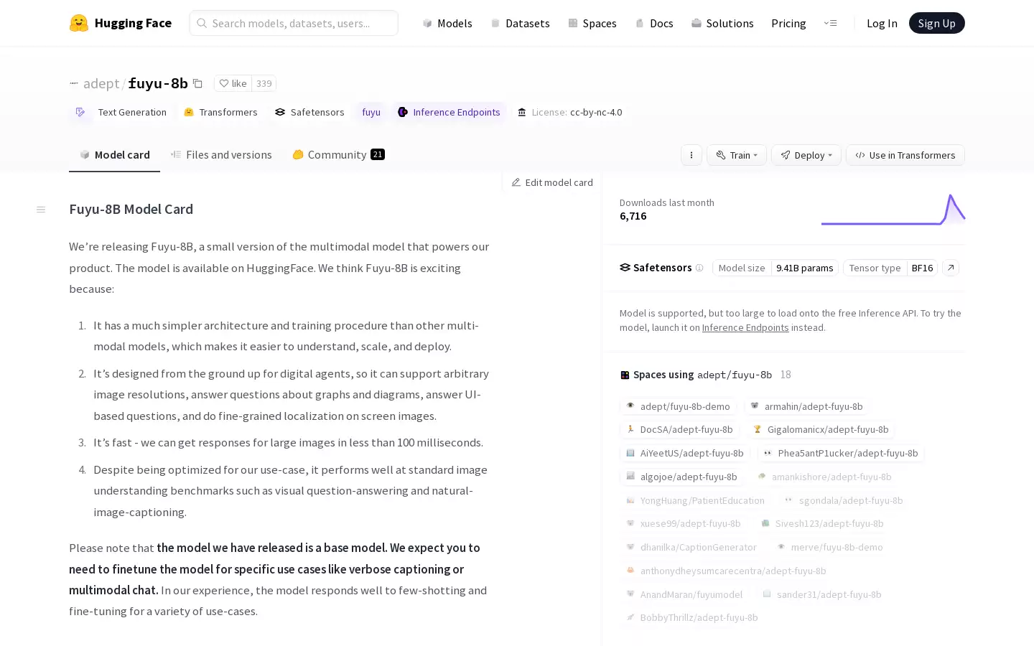Open the Community tab
The width and height of the screenshot is (1034, 646).
[338, 154]
